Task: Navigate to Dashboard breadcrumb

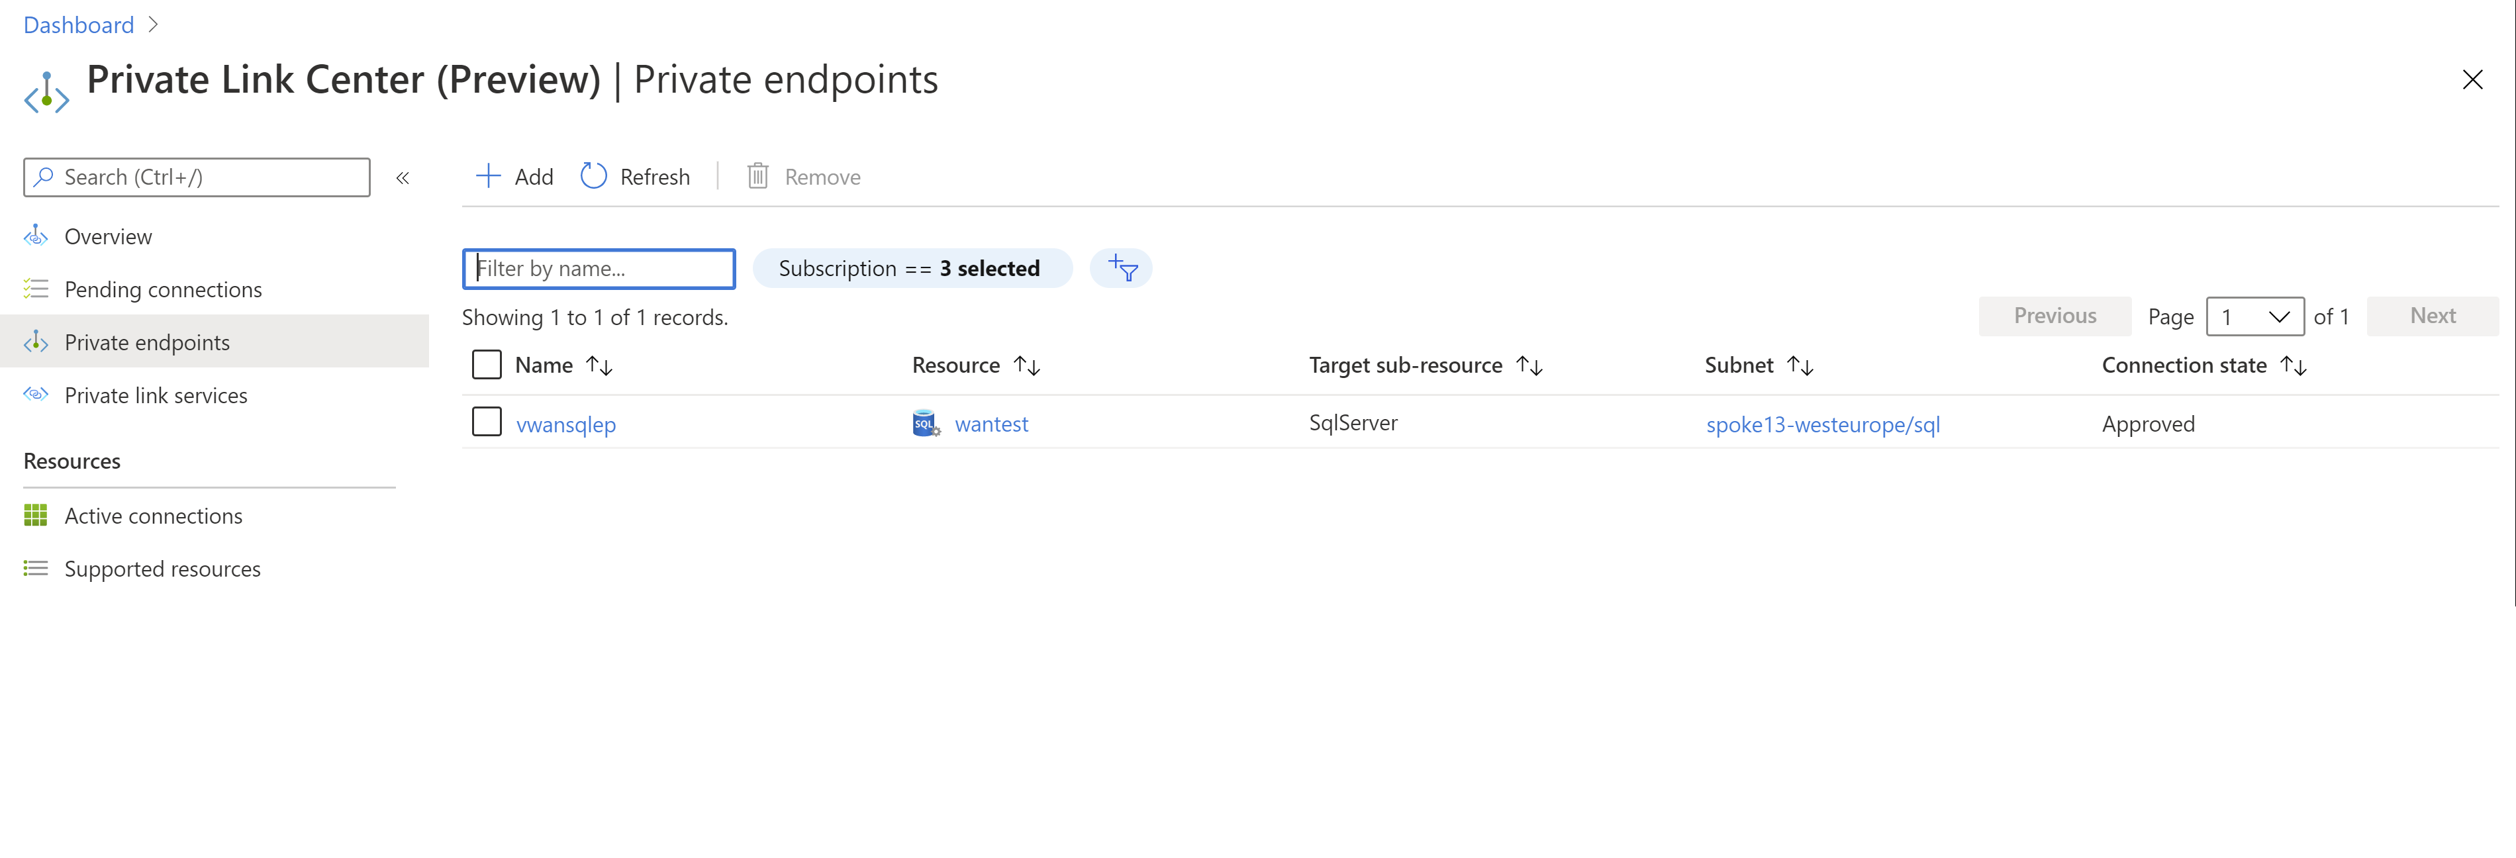Action: pos(78,25)
